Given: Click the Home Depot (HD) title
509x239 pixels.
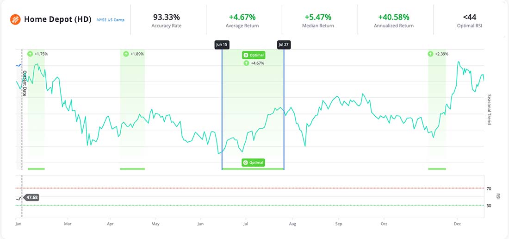Looking at the screenshot, I should tap(57, 19).
